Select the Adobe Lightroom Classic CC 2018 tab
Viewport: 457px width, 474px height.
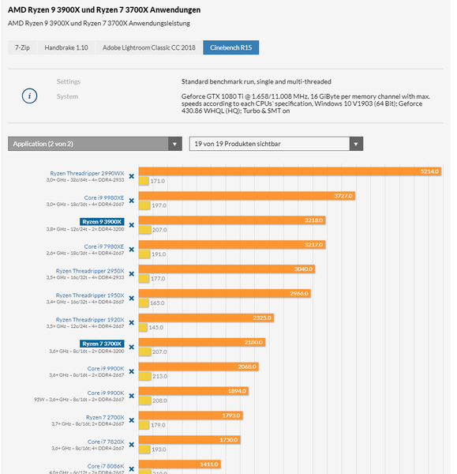click(149, 47)
